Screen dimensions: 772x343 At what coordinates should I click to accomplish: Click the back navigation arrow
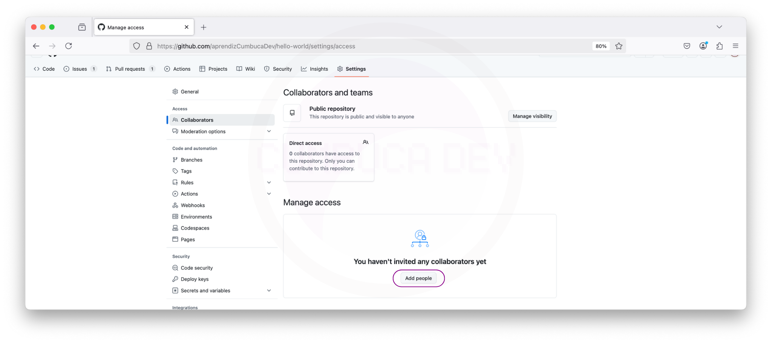pos(36,46)
